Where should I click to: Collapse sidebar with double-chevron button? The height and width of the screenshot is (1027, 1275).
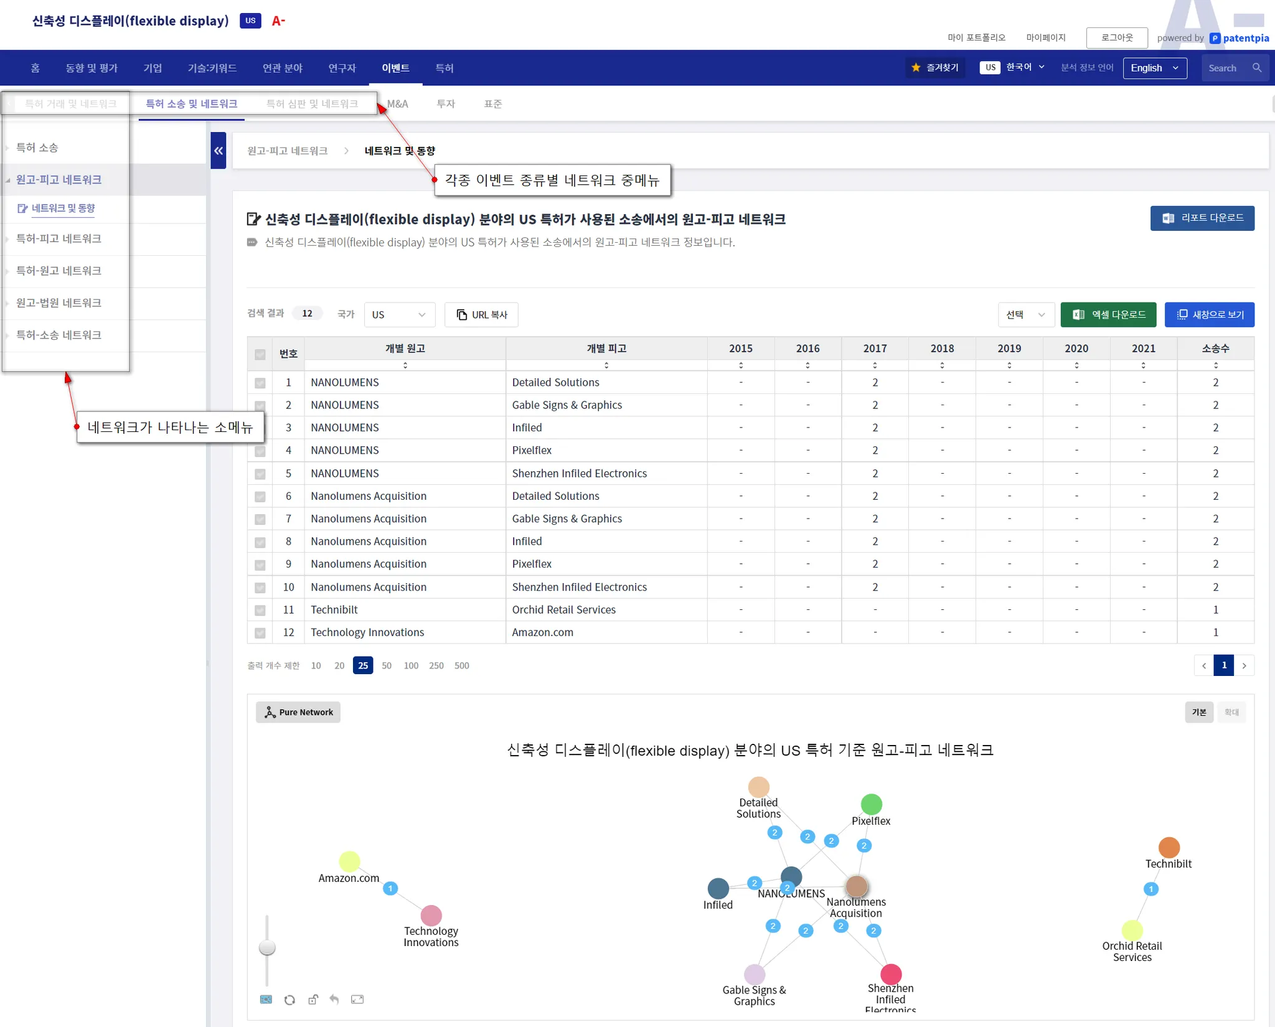pyautogui.click(x=218, y=151)
